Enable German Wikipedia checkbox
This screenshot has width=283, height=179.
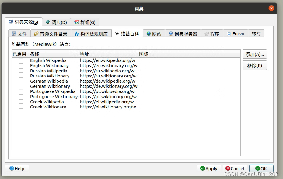(x=21, y=81)
